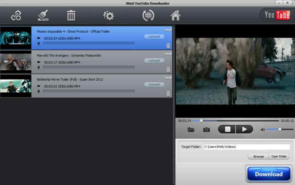Click the Clear completed tasks brush icon
The image size is (295, 185).
[x=43, y=16]
